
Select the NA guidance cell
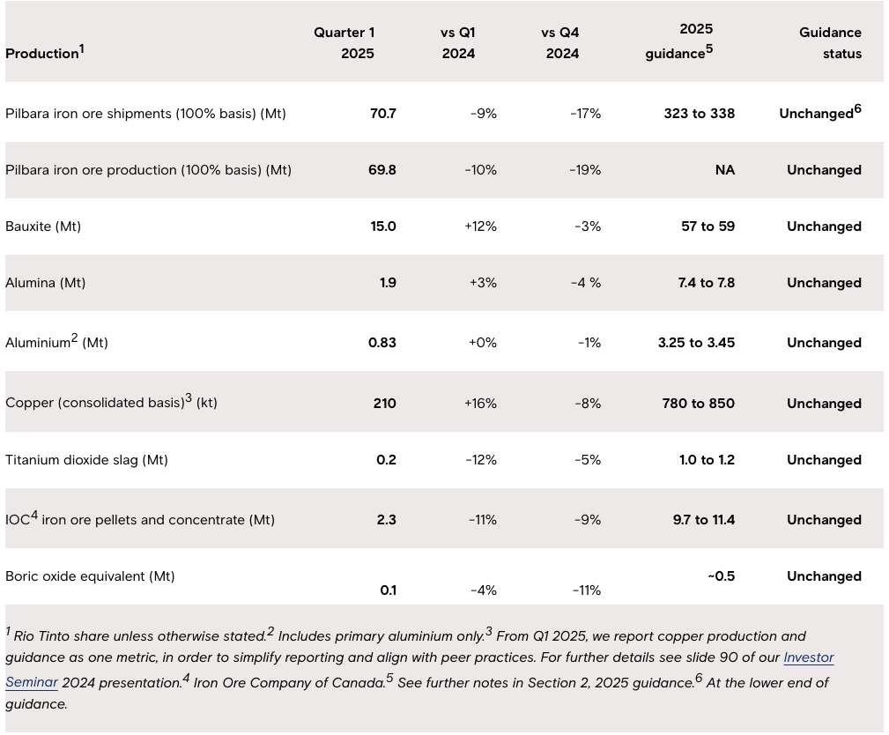[x=724, y=170]
